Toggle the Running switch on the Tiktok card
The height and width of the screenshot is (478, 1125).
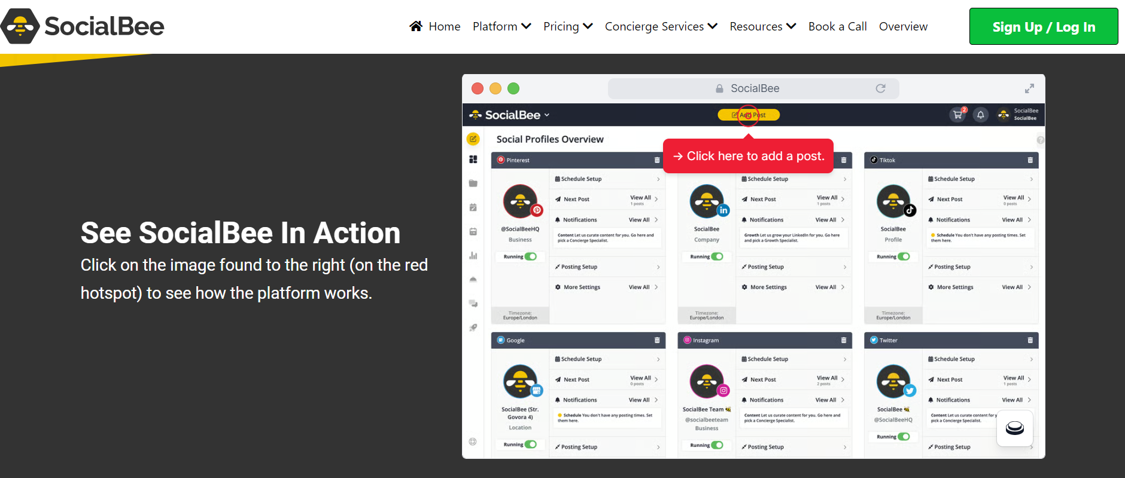tap(904, 257)
